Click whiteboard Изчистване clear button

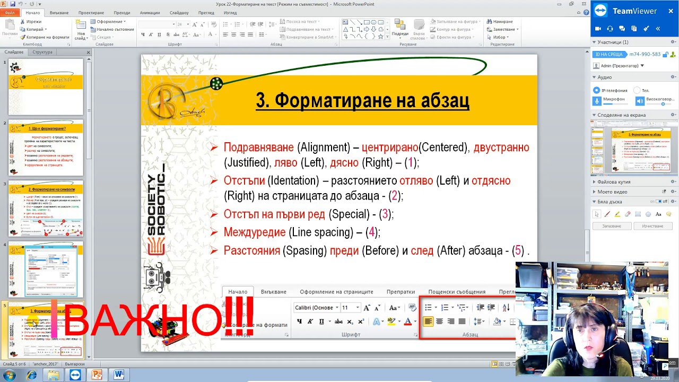[652, 226]
